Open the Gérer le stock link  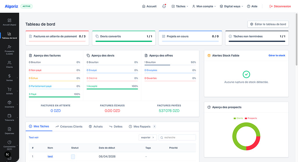[277, 55]
